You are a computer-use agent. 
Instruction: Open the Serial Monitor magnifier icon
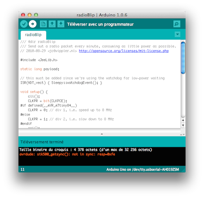point(177,24)
